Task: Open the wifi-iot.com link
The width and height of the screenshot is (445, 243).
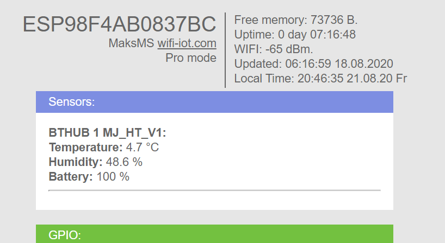Action: (187, 43)
